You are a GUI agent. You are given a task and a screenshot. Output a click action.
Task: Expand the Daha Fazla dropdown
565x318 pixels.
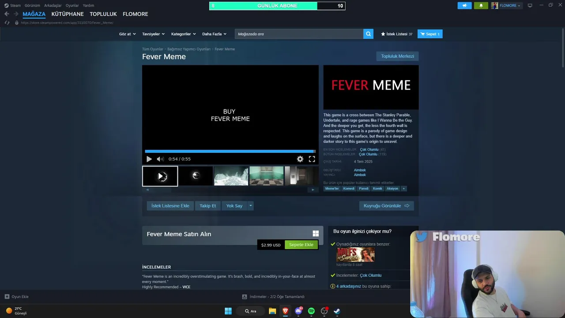pos(214,34)
